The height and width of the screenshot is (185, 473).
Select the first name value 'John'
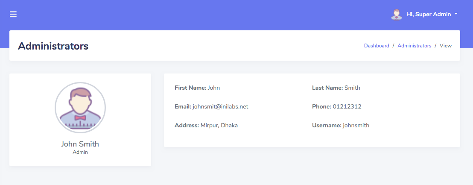pos(214,88)
